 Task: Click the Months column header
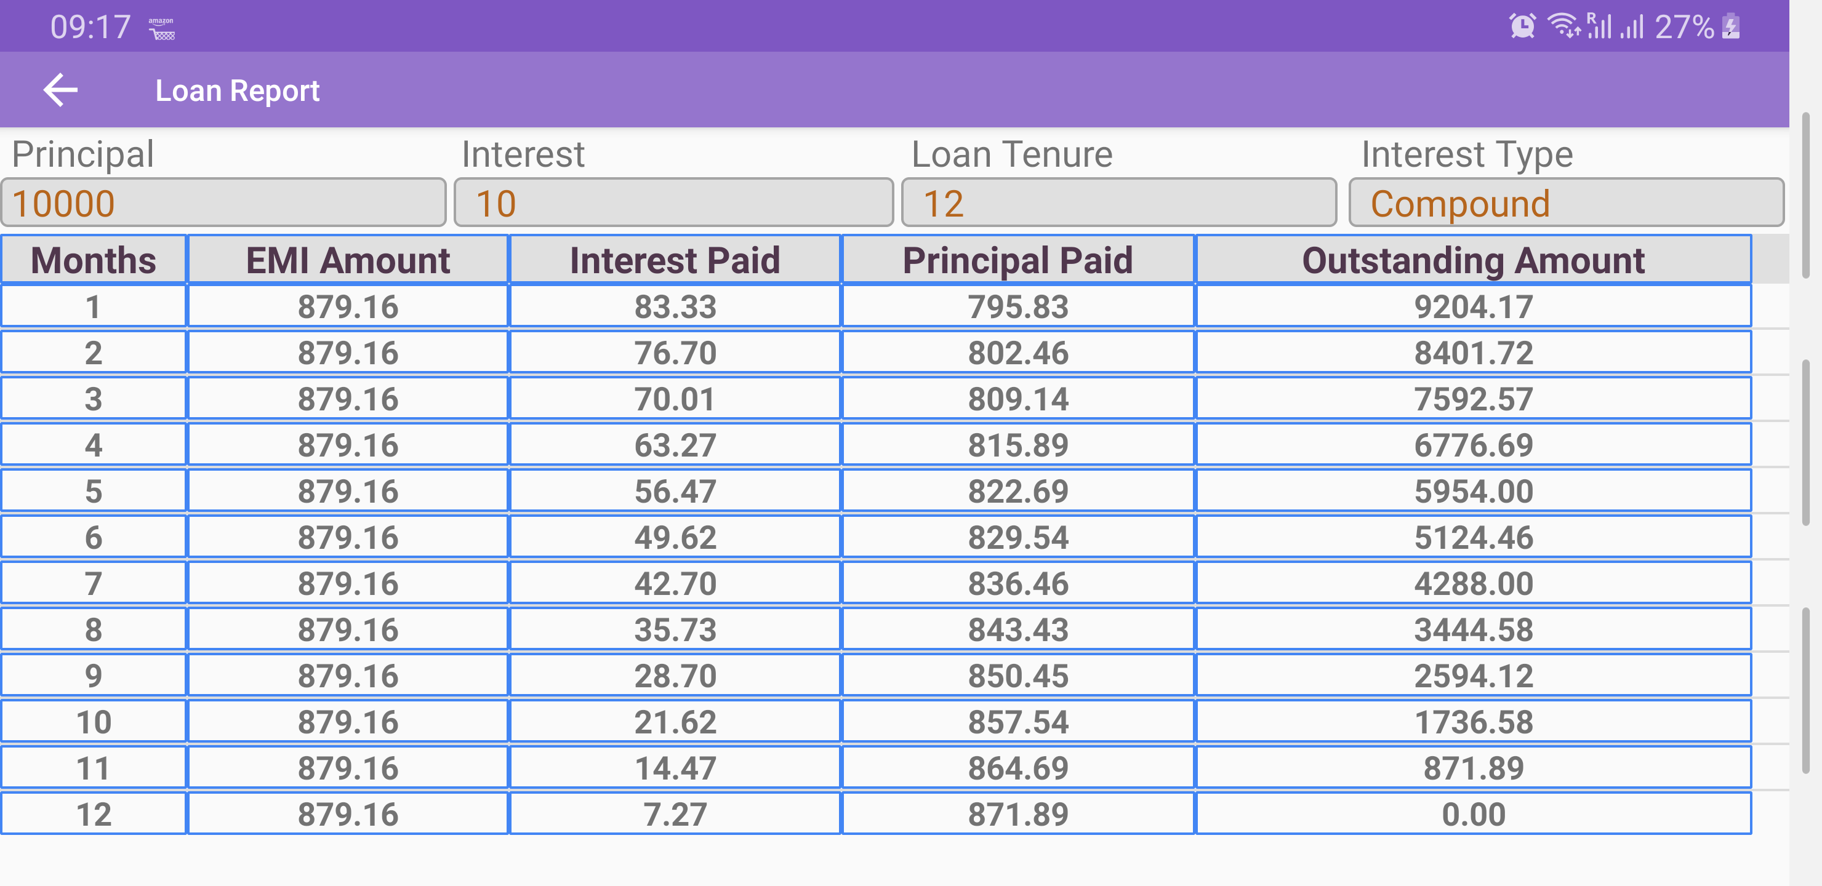(x=94, y=260)
